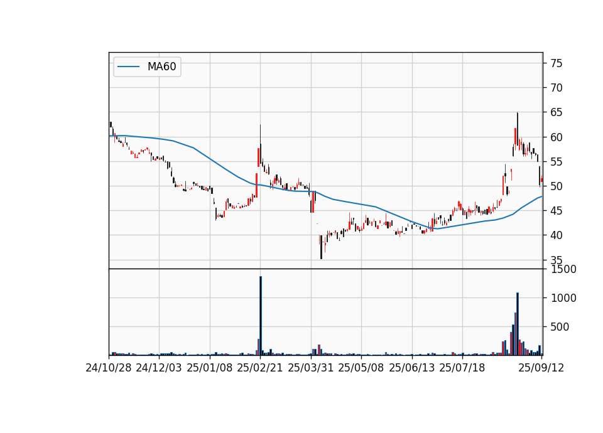Click the volume bar peaking near 1000

click(x=518, y=324)
